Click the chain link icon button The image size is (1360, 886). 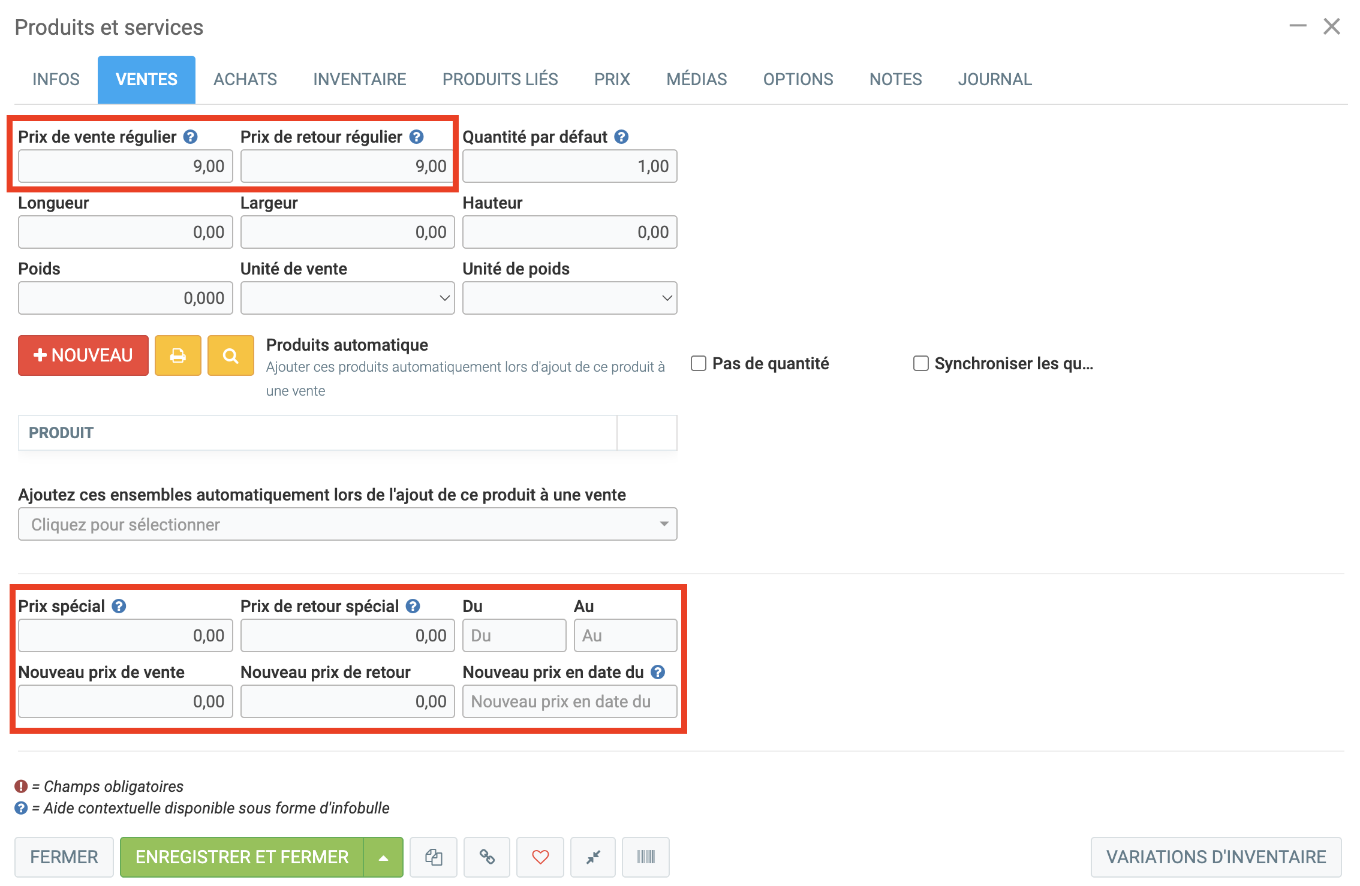(487, 857)
